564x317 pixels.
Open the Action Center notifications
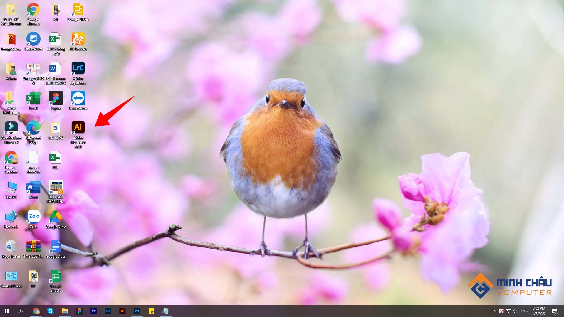[555, 311]
